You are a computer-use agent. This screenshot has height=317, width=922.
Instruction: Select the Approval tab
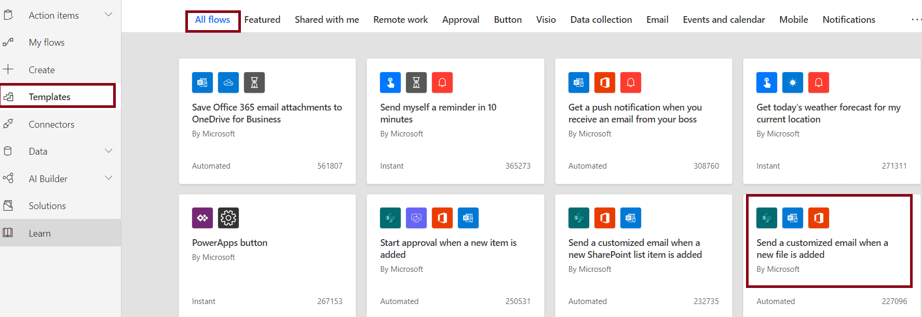click(x=460, y=20)
